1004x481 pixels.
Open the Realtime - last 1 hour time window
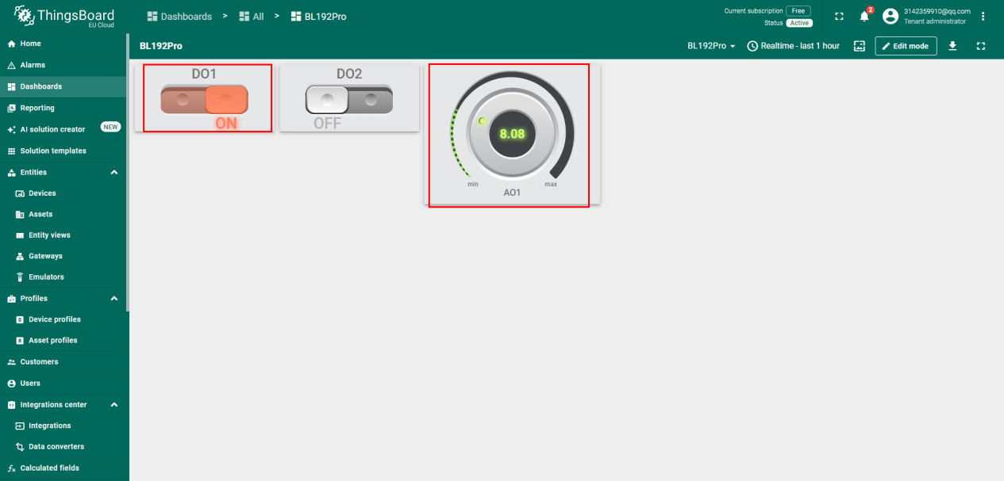pos(794,46)
